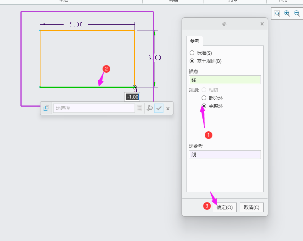Screen dimensions: 303x241
Task: Select the 基于规则(B) radio option
Action: pos(192,61)
